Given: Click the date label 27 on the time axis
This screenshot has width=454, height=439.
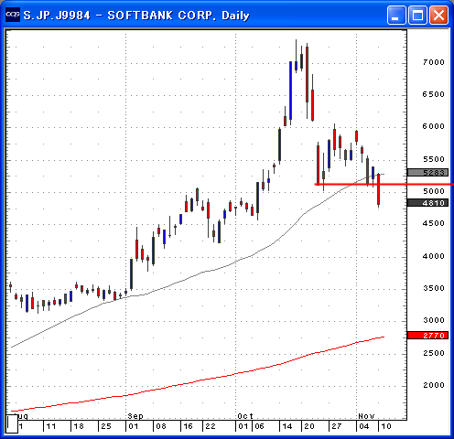Looking at the screenshot, I should point(336,426).
